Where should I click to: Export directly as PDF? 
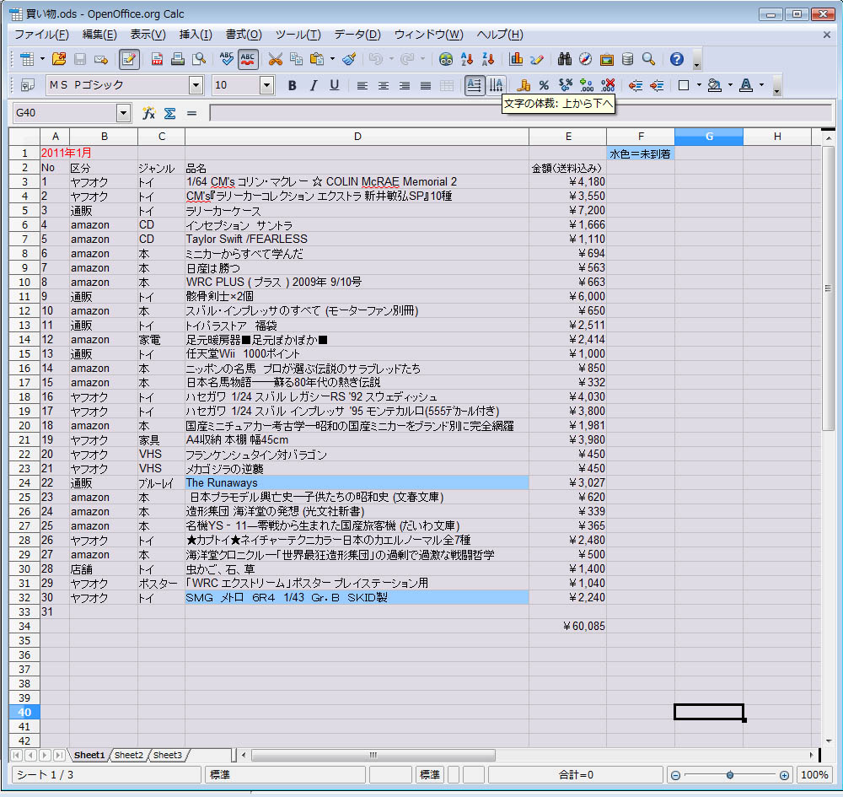[x=157, y=59]
